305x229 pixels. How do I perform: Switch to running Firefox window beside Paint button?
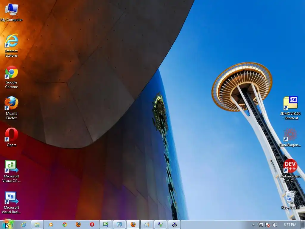(133, 225)
